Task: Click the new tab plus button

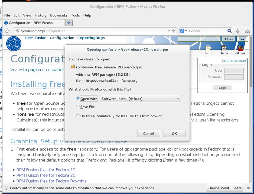Action: 69,23
